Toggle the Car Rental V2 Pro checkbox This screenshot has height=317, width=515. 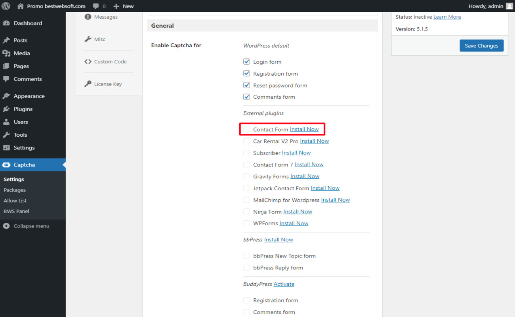tap(247, 141)
